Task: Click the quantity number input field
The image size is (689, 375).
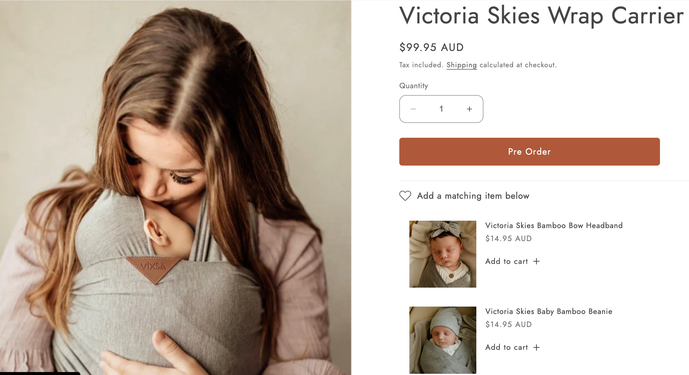Action: [441, 109]
